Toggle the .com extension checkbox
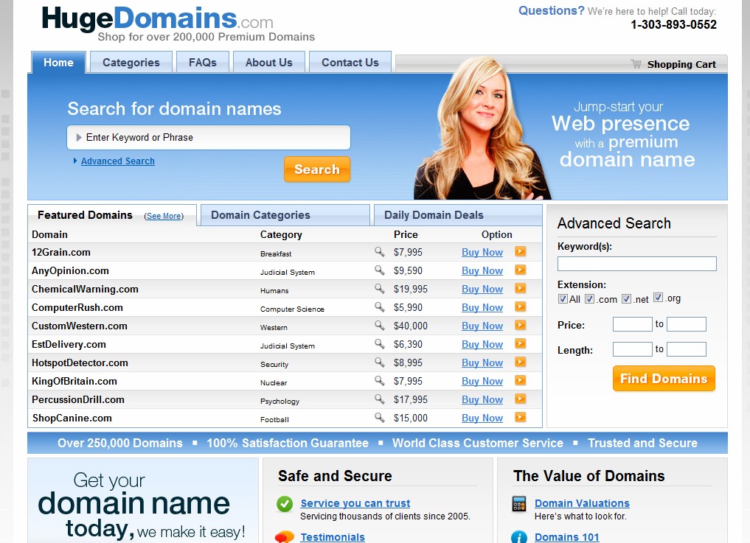Viewport: 750px width, 543px height. click(x=590, y=298)
